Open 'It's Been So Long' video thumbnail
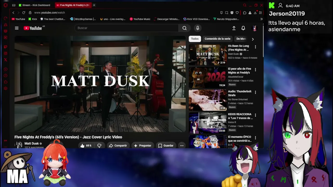The image size is (333, 187). click(x=208, y=55)
